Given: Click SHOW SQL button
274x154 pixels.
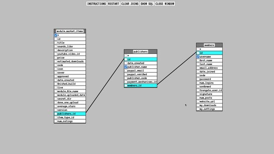Looking at the screenshot, I should click(x=147, y=4).
